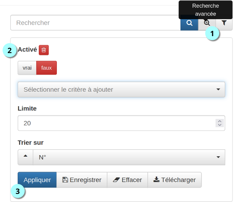Increase the Limite value with stepper
Screen dimensions: 234x202
(x=220, y=121)
